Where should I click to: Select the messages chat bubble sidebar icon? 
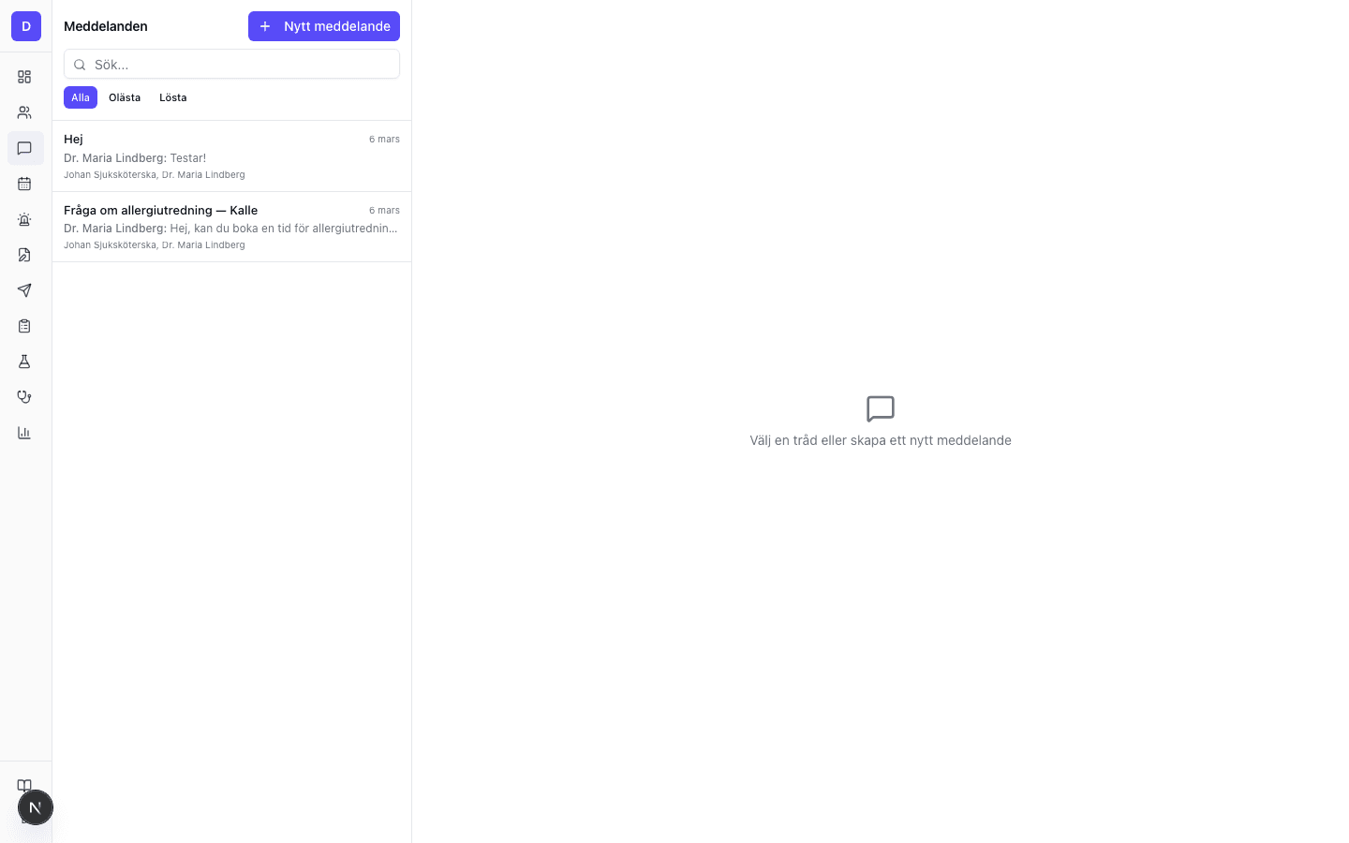tap(24, 148)
